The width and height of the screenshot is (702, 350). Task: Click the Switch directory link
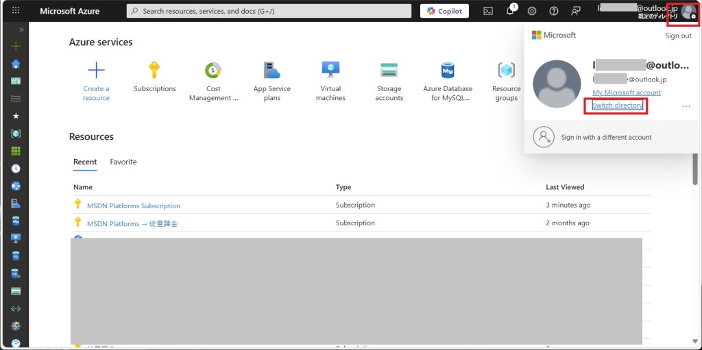pos(617,105)
